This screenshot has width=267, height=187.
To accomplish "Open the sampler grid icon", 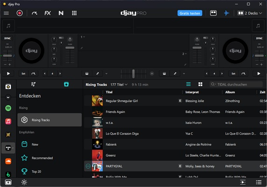I will [x=74, y=13].
